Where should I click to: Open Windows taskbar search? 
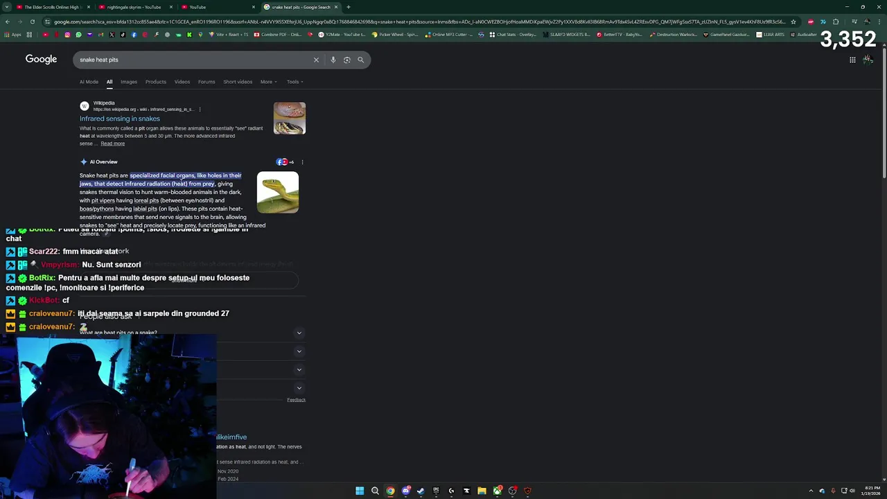coord(375,491)
